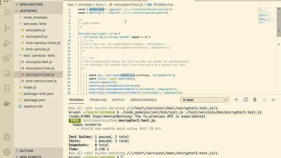Maximize the terminal panel size
Screen dimensions: 281x158
[264, 100]
